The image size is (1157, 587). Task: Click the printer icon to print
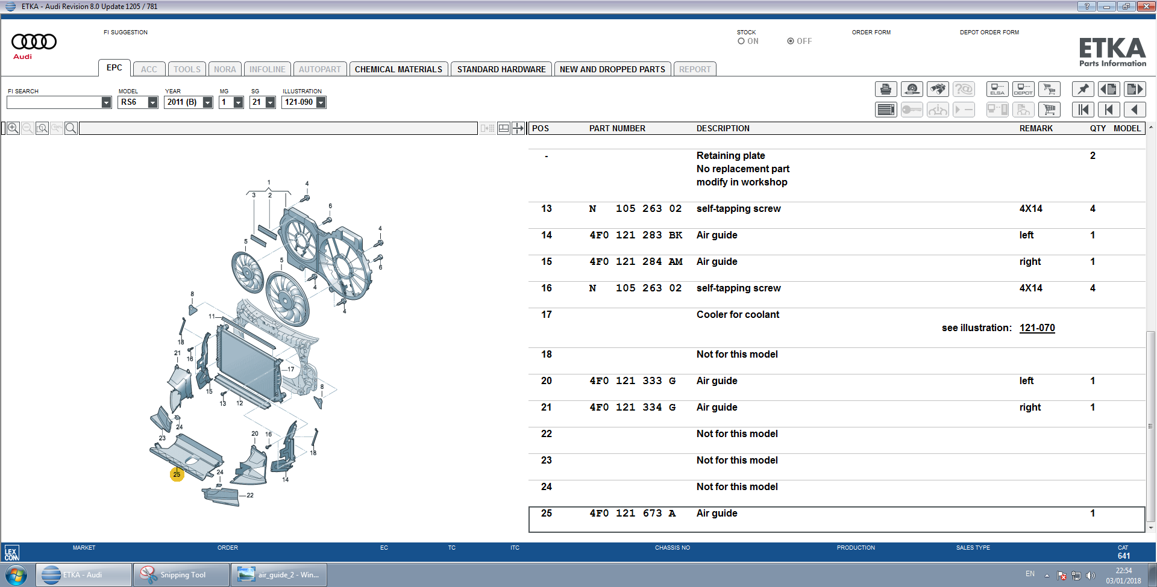pyautogui.click(x=886, y=89)
